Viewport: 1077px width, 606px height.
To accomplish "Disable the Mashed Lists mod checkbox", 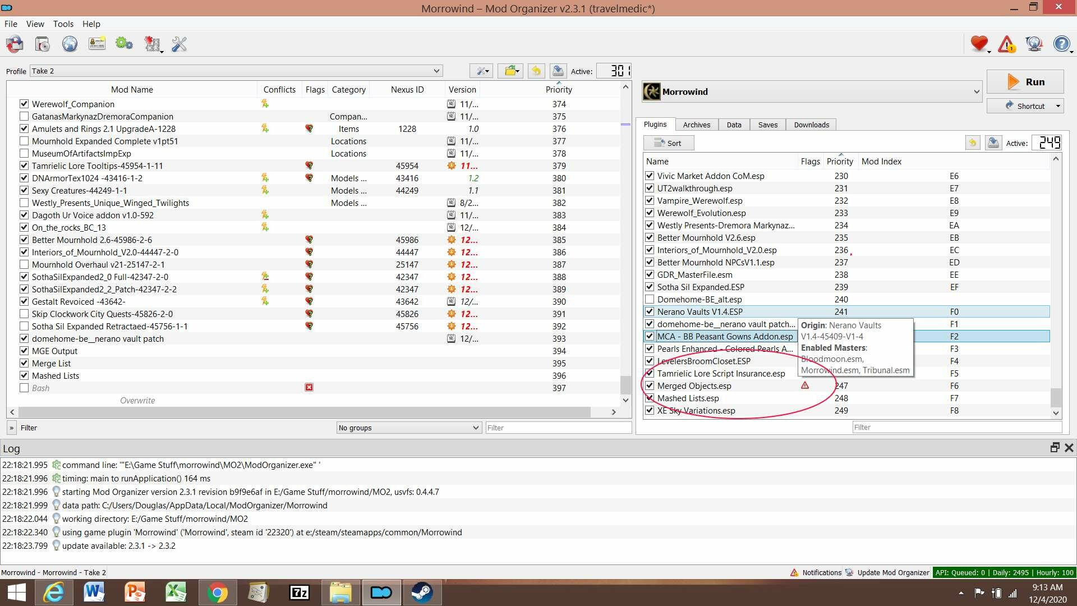I will [24, 375].
